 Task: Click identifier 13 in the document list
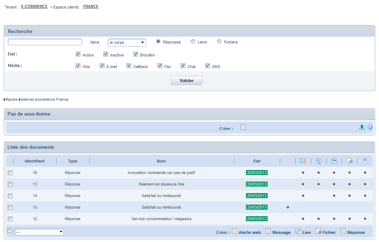pyautogui.click(x=35, y=184)
